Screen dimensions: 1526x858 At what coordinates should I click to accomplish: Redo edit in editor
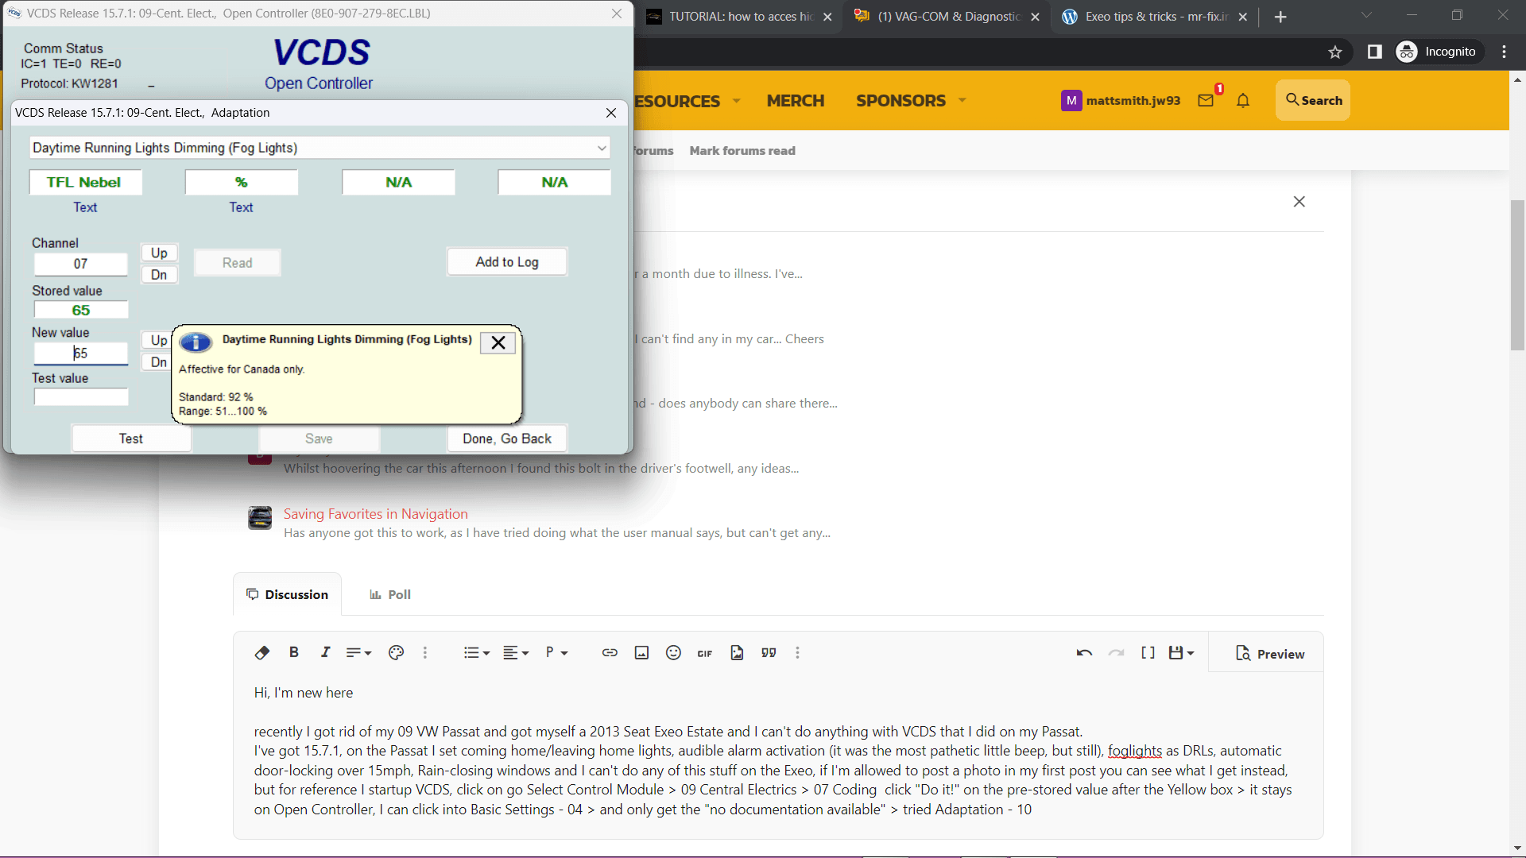point(1116,652)
